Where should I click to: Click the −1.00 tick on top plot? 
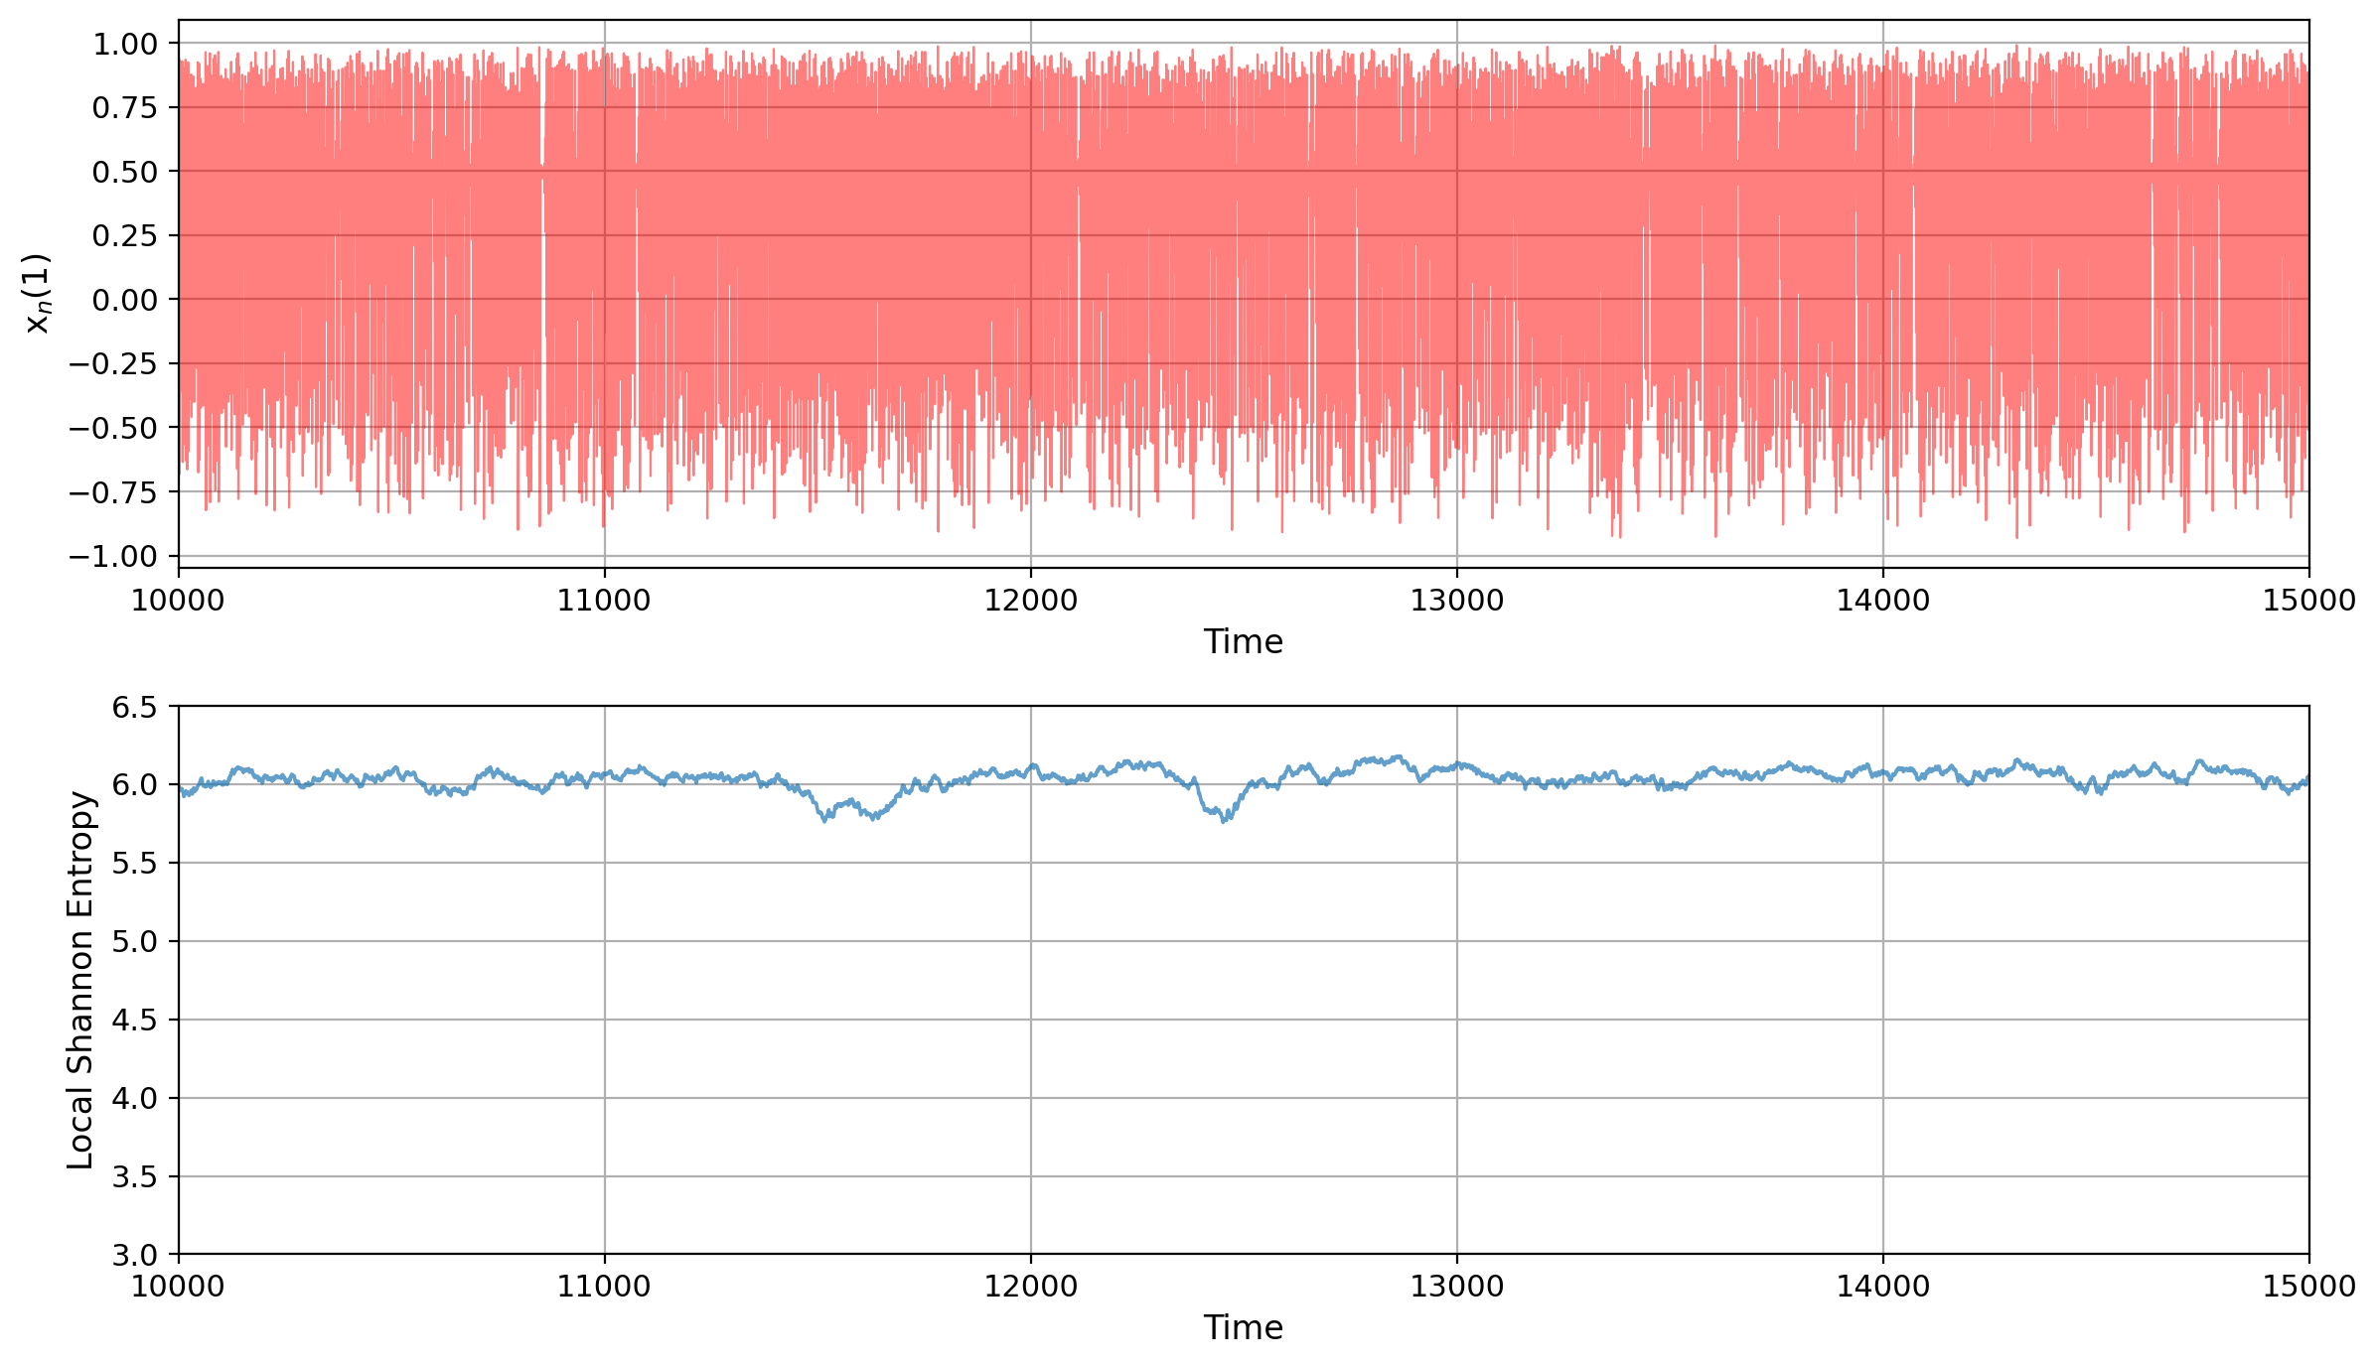pyautogui.click(x=112, y=556)
